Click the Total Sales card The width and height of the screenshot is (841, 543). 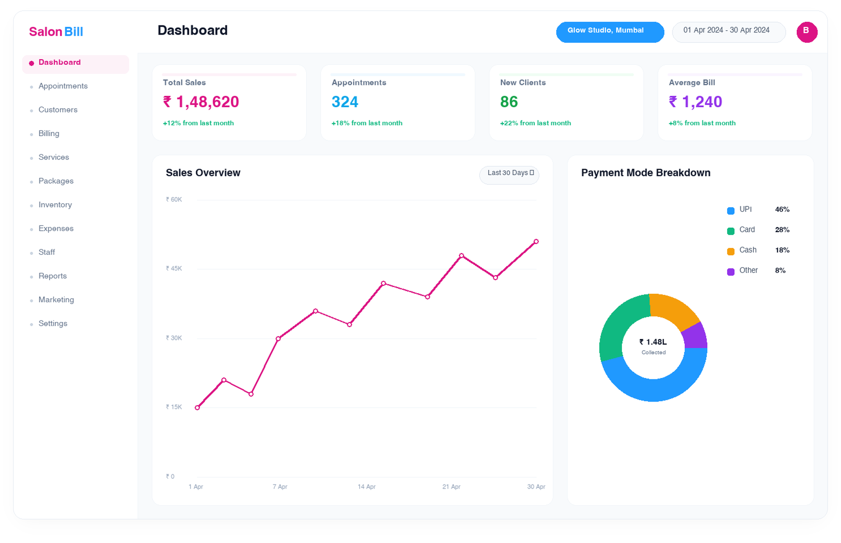tap(229, 102)
